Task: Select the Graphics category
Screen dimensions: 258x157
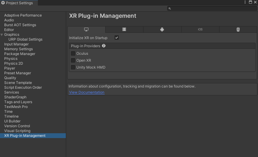Action: 12,35
